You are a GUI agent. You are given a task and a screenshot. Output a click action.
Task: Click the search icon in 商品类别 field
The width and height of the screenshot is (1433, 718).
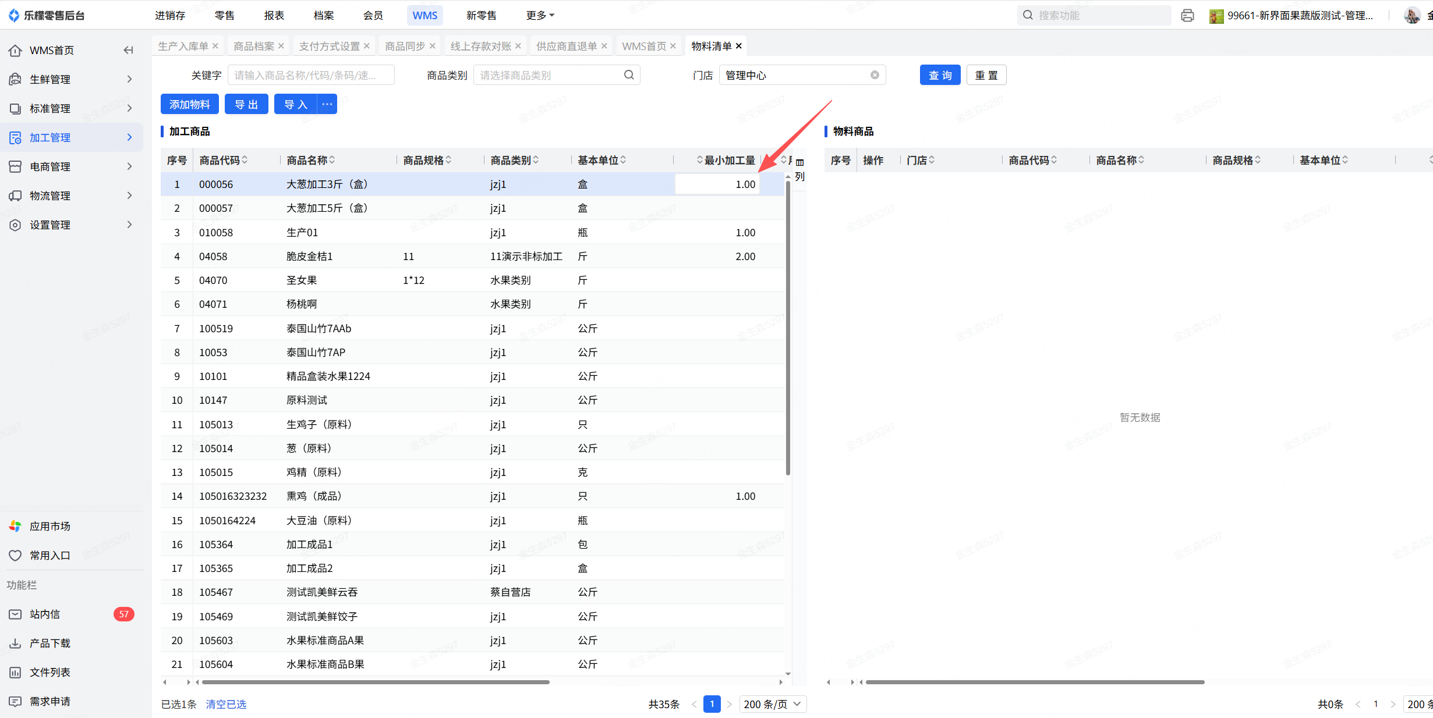pos(629,75)
